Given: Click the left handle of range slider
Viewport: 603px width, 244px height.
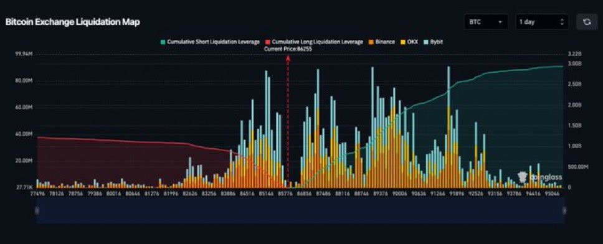Looking at the screenshot, I should pyautogui.click(x=37, y=210).
